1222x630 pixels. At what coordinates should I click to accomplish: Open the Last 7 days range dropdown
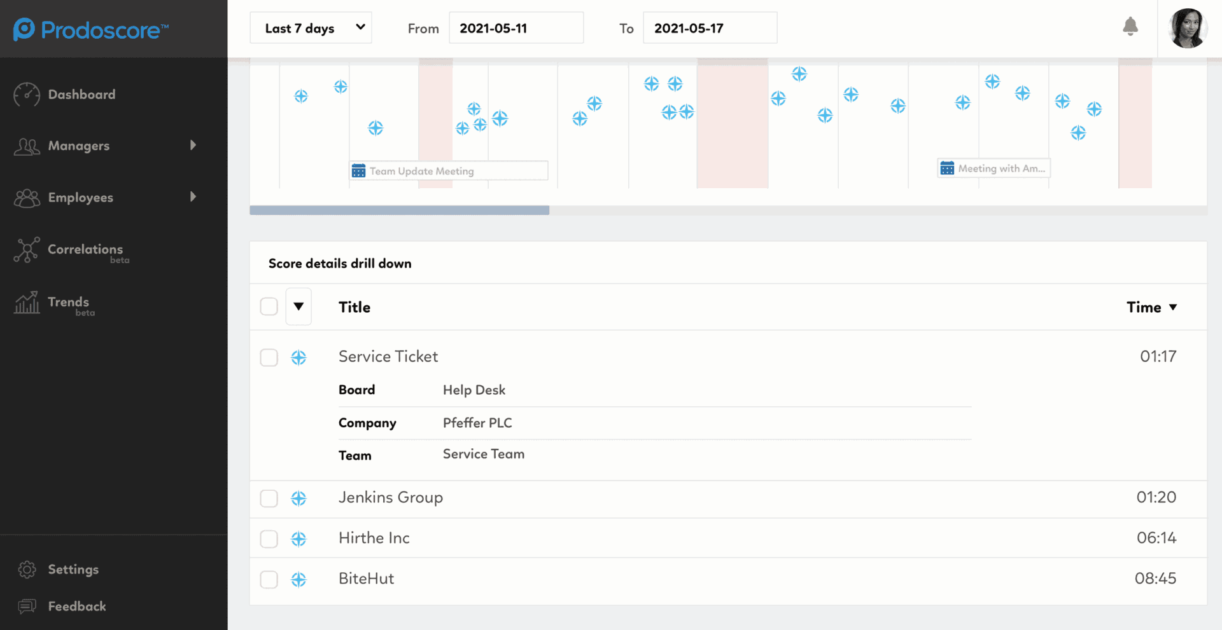tap(311, 28)
